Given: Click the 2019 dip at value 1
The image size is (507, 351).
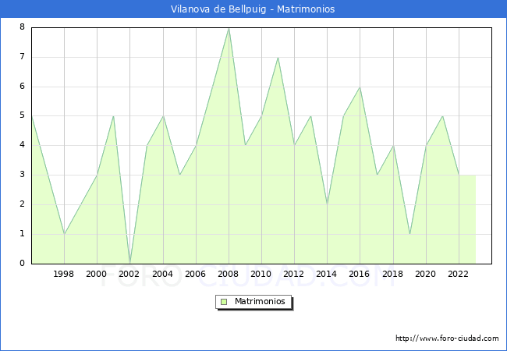Looking at the screenshot, I should (x=409, y=233).
